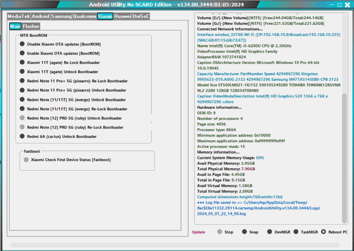Select the Xiaomi tab
354x251 pixels.
point(105,16)
